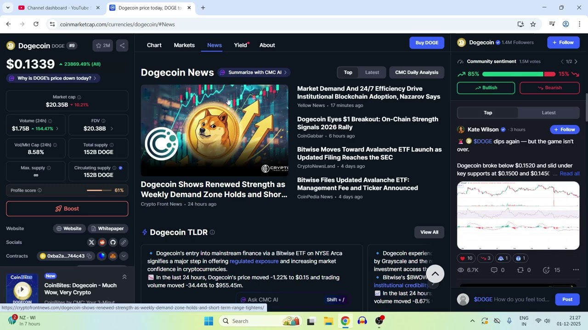The image size is (588, 330).
Task: Click the Ask CMC AI input
Action: (x=294, y=300)
